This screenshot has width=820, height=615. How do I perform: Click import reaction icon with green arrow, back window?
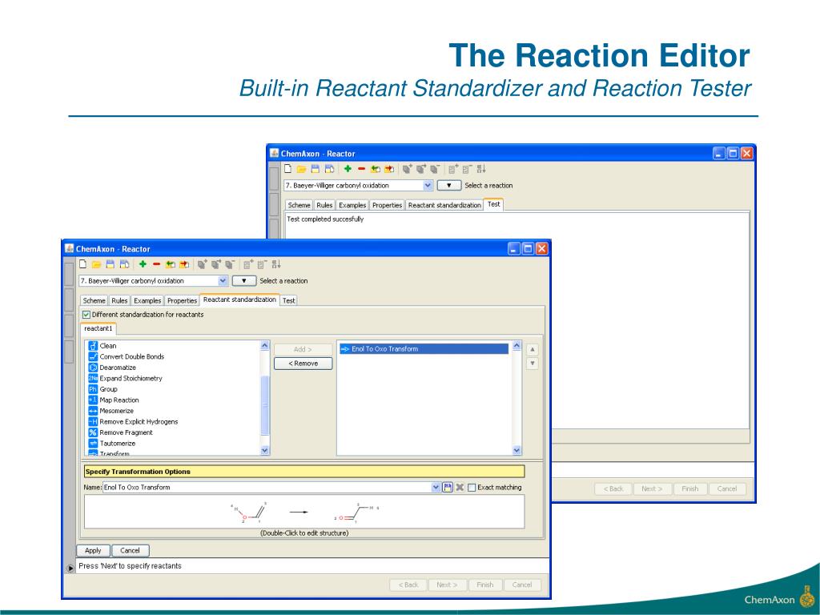coord(375,169)
